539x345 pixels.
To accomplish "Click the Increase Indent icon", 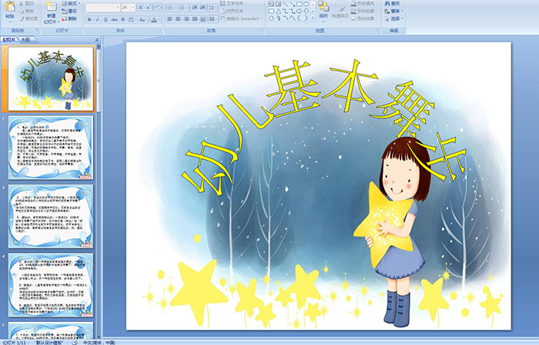I will [x=203, y=7].
